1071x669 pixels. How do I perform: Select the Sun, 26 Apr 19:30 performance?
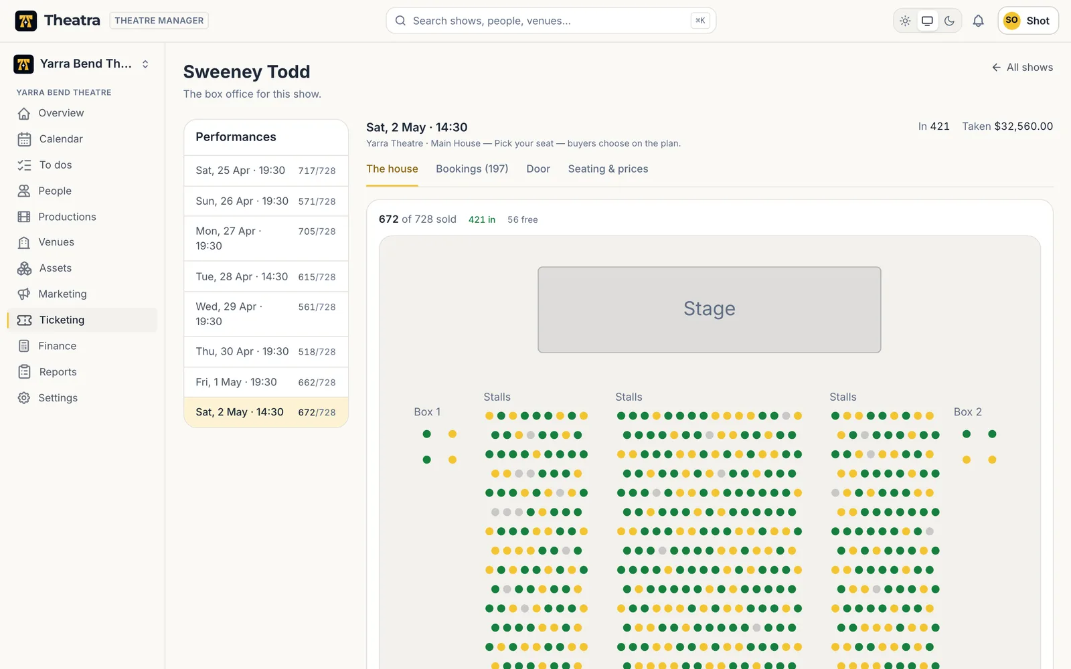point(266,201)
